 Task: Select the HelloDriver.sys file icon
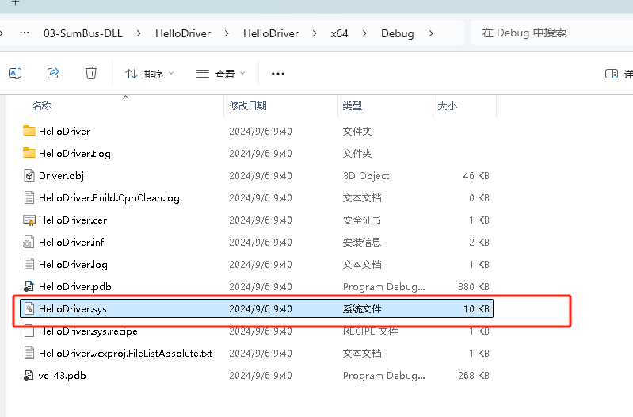pyautogui.click(x=29, y=308)
